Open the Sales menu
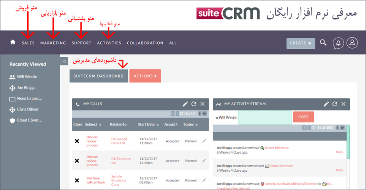This screenshot has width=366, height=190. [28, 43]
